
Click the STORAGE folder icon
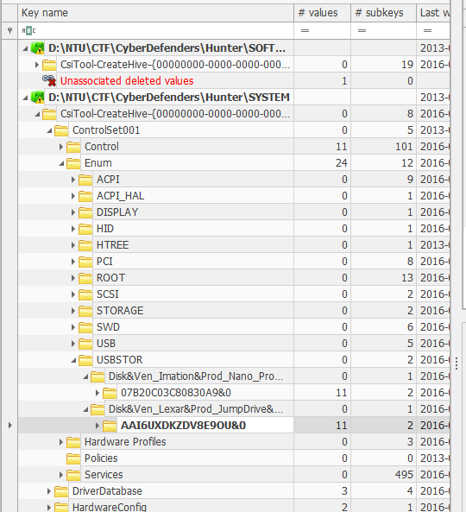[x=85, y=311]
